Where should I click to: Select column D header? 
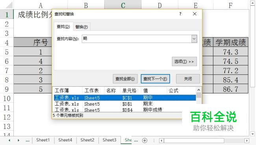[160, 6]
